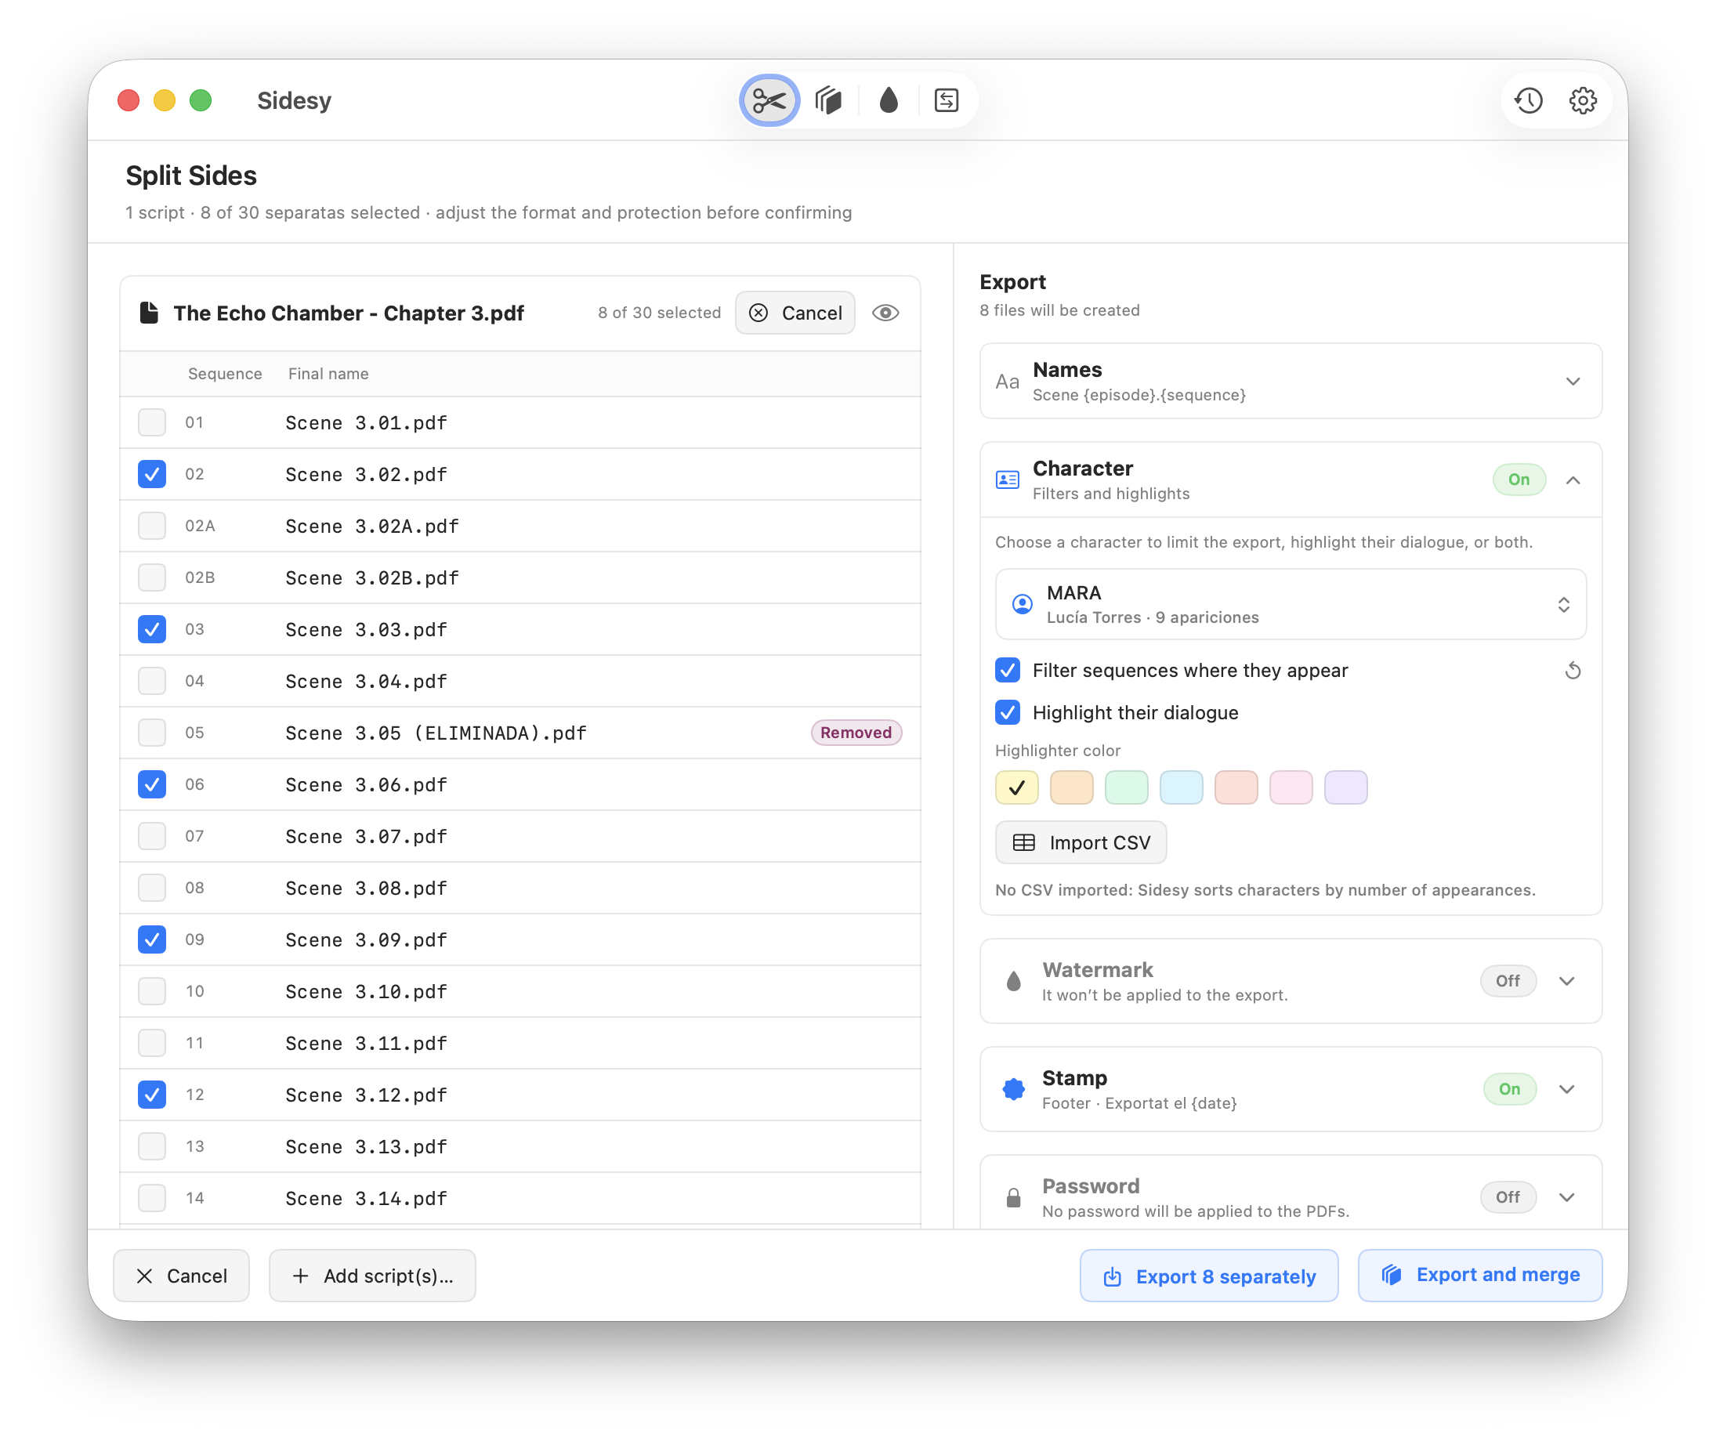Select the Scene 3.02A.pdf checkbox
This screenshot has height=1437, width=1716.
click(152, 525)
